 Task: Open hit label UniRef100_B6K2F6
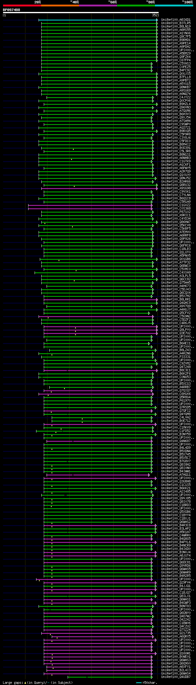coord(176,374)
